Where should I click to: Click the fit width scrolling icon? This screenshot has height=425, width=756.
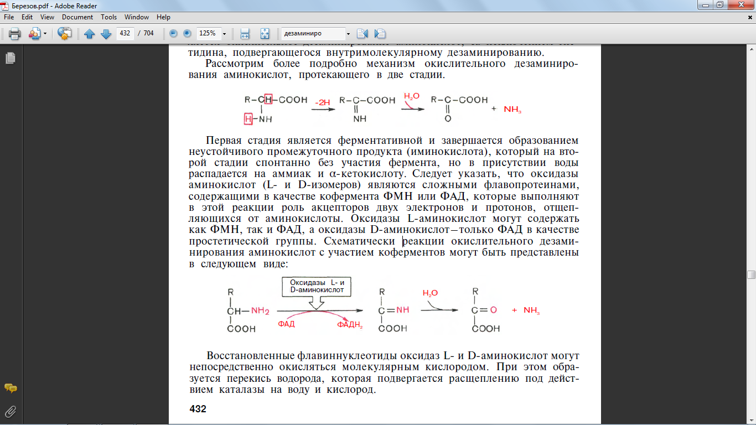coord(246,34)
